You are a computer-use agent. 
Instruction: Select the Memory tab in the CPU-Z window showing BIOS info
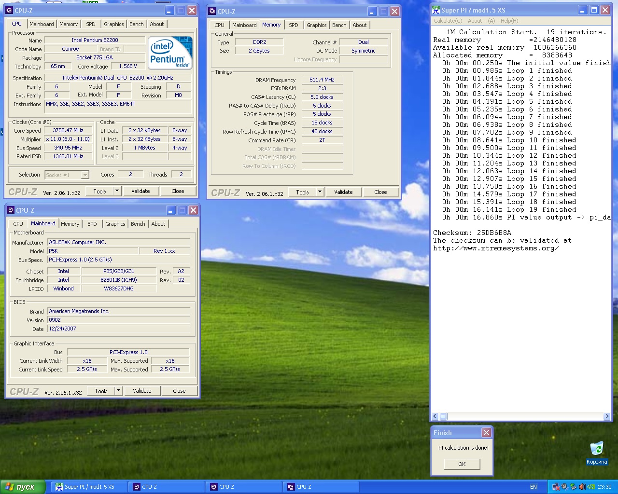70,224
